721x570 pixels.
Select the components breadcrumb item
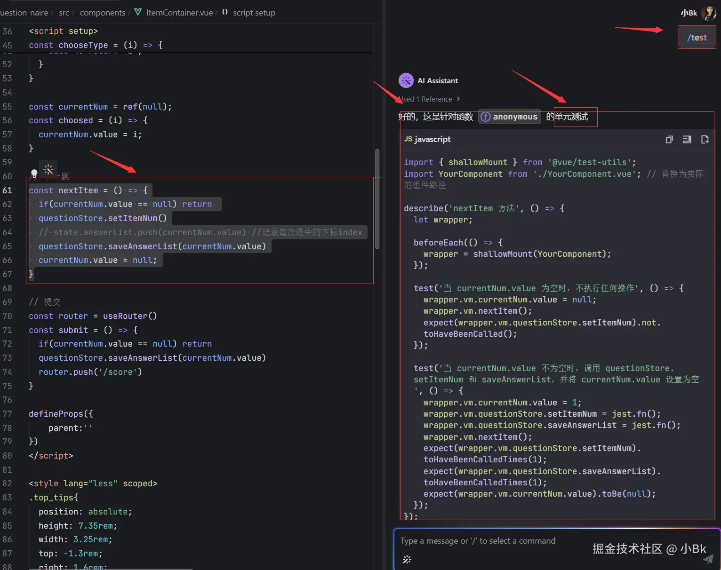(x=103, y=13)
